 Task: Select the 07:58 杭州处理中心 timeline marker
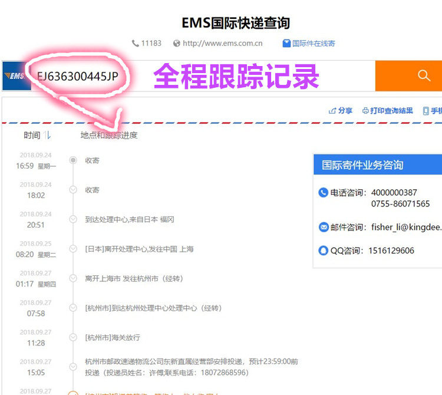(73, 308)
